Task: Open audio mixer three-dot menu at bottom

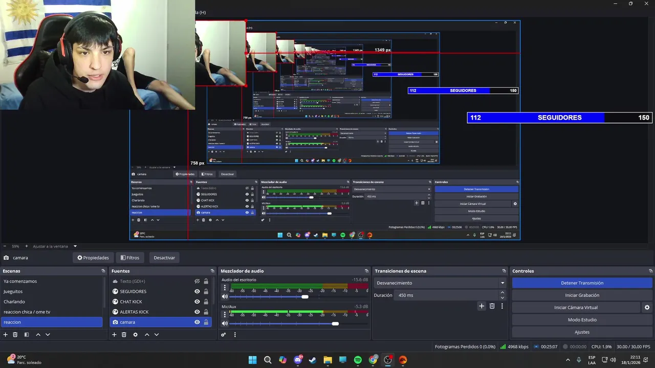Action: click(x=235, y=335)
